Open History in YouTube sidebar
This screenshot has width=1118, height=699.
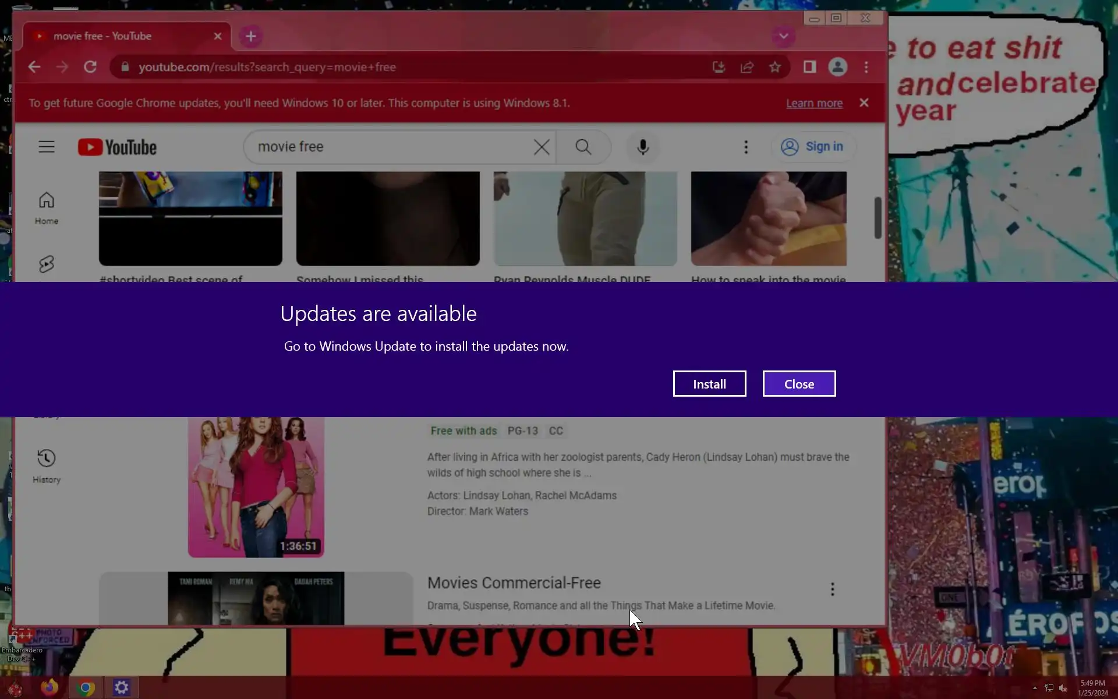[x=47, y=466]
